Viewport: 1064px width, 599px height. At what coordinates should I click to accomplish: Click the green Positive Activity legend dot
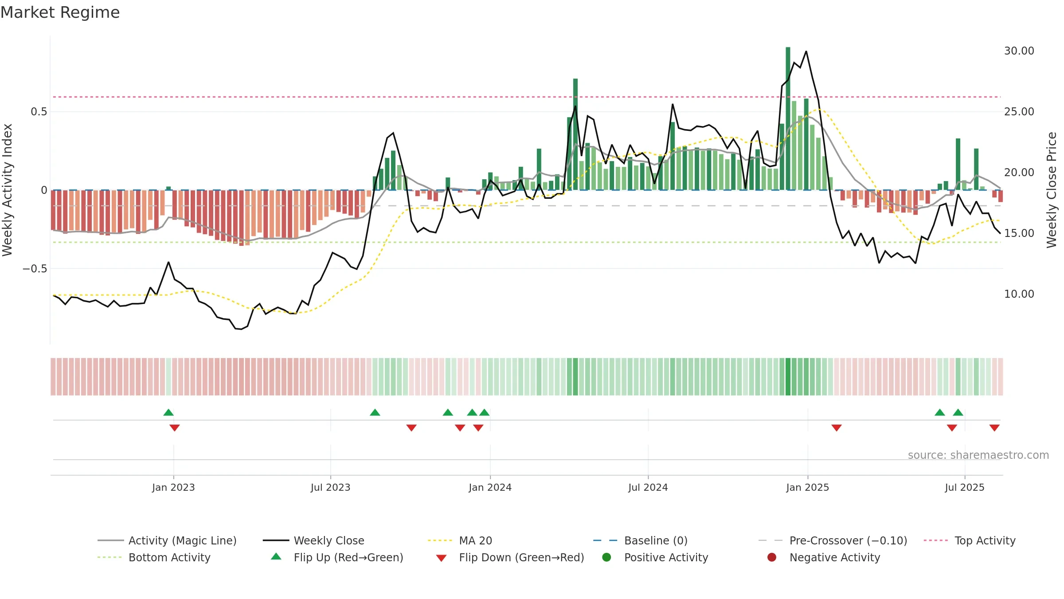(x=607, y=557)
